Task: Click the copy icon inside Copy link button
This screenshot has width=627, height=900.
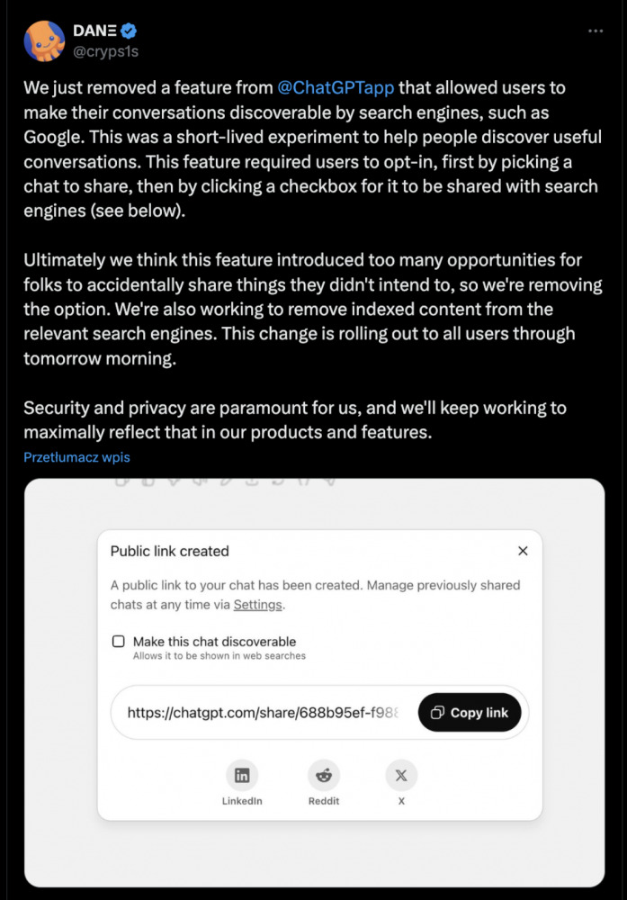Action: [x=438, y=712]
